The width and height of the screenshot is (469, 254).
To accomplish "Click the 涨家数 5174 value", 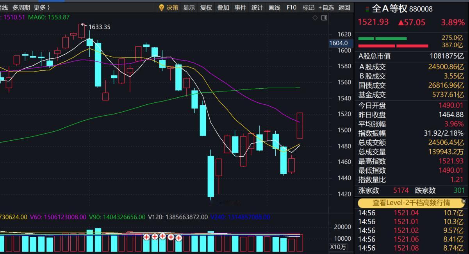I will tap(401, 191).
